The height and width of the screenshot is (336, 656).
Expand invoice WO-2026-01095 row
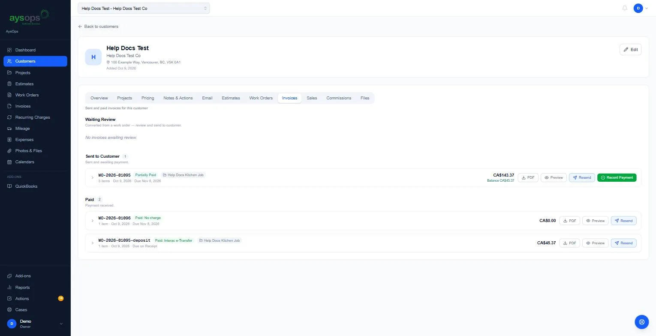point(93,177)
